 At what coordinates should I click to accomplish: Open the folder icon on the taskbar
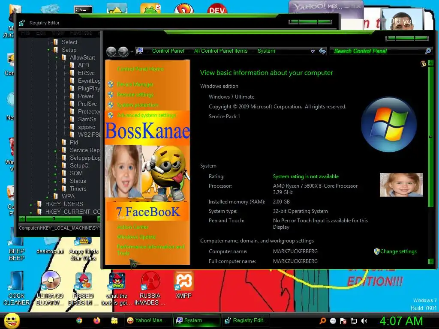click(114, 320)
